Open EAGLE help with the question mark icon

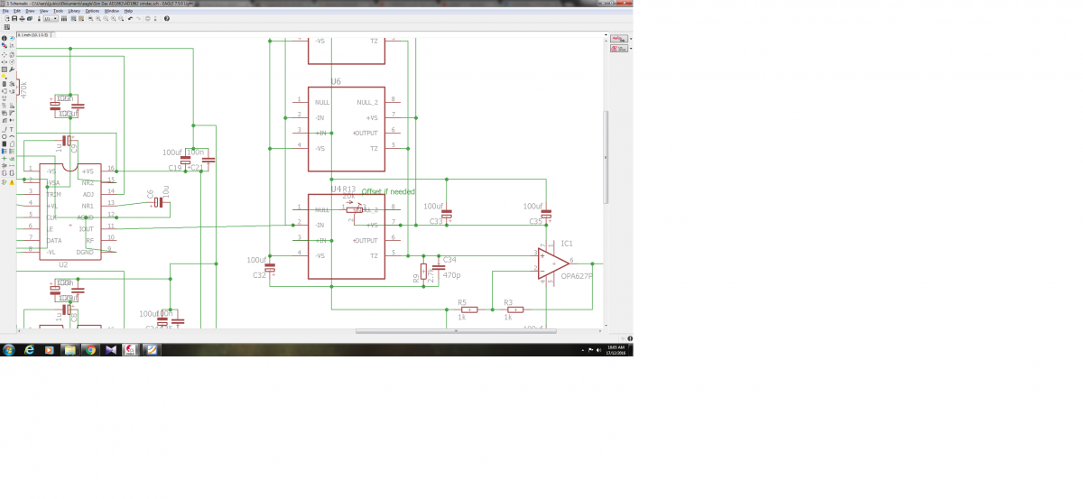point(167,18)
